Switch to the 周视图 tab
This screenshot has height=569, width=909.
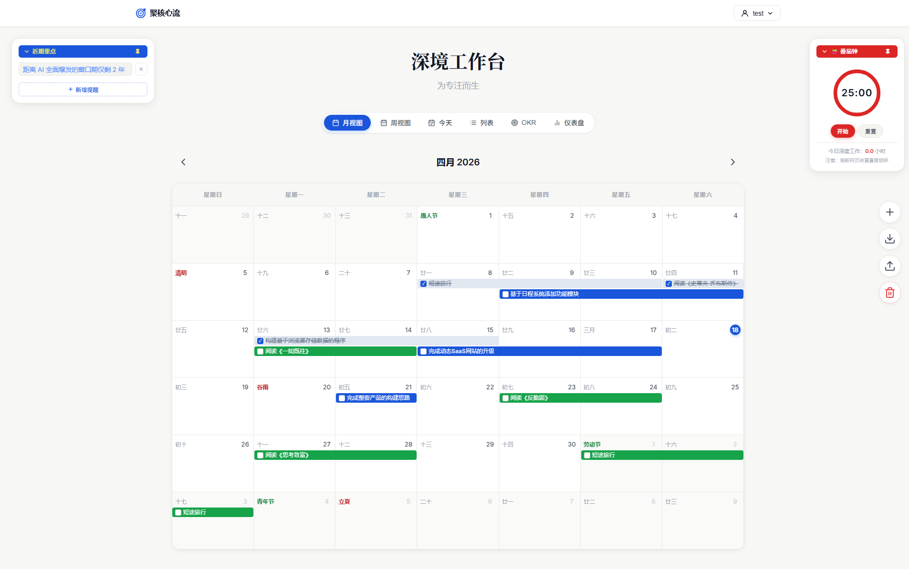click(x=396, y=123)
